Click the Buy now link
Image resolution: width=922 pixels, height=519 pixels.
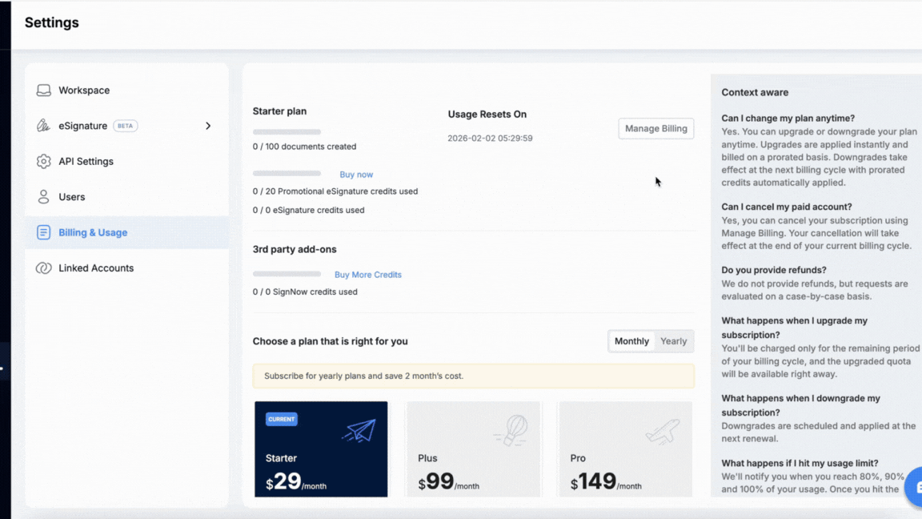[356, 175]
